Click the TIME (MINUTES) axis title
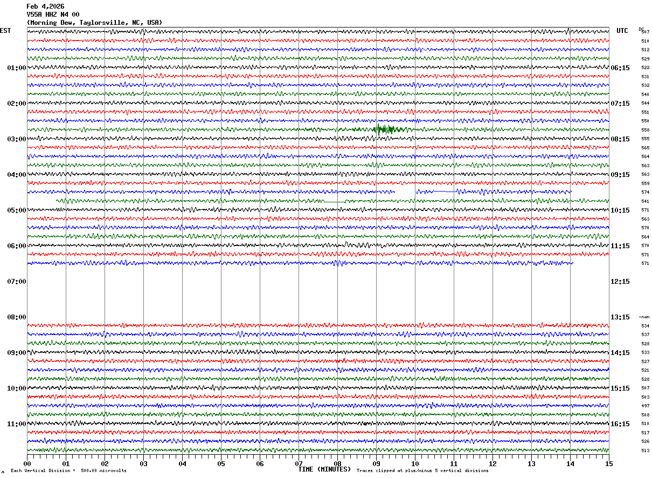Viewport: 652px width, 478px height. pyautogui.click(x=324, y=469)
